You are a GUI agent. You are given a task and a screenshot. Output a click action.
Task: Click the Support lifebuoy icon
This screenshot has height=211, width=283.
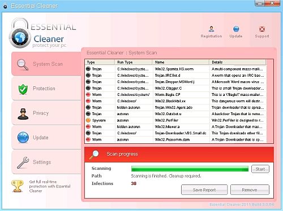262,29
